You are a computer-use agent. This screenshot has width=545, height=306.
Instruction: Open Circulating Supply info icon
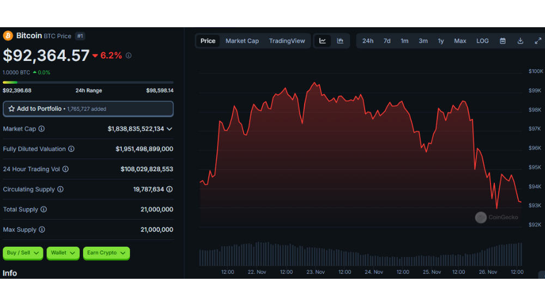[x=60, y=189]
